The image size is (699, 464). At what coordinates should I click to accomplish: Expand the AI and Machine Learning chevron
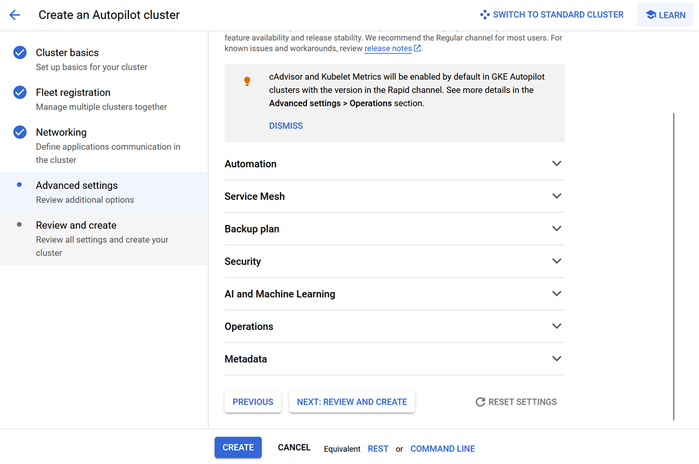tap(556, 294)
